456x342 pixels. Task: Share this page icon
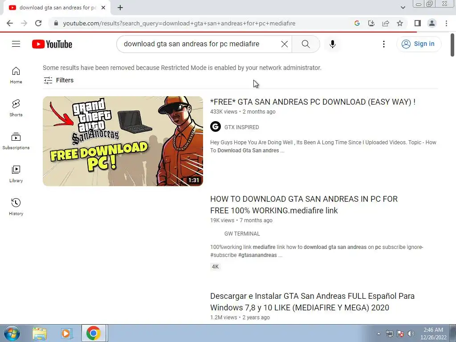386,23
